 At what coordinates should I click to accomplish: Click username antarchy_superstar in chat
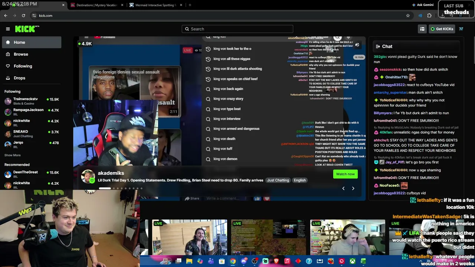pyautogui.click(x=390, y=92)
